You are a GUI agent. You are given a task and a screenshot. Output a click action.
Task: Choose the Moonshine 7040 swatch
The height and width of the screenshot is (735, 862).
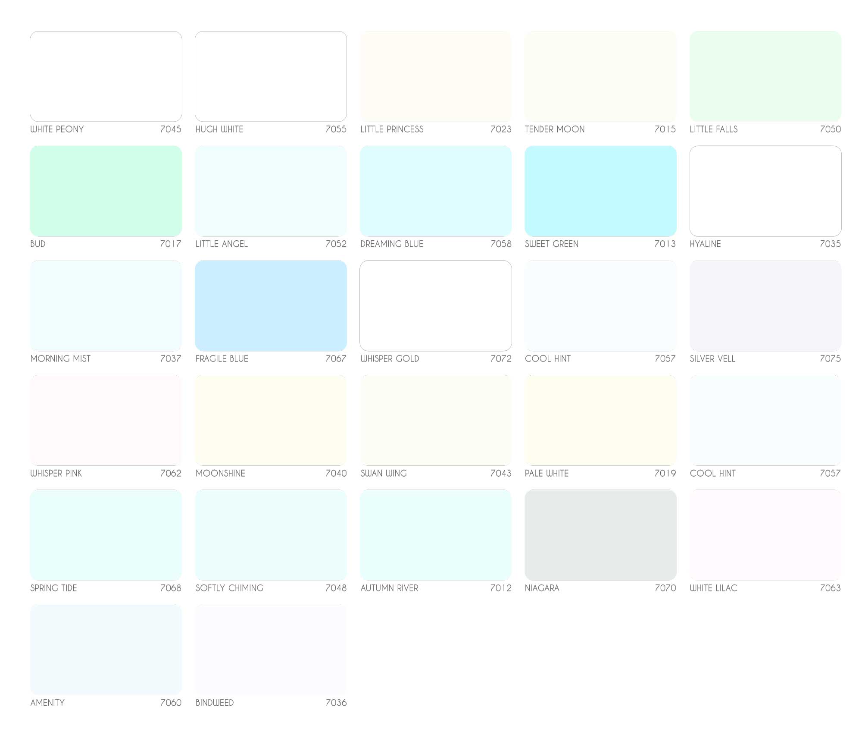tap(271, 420)
